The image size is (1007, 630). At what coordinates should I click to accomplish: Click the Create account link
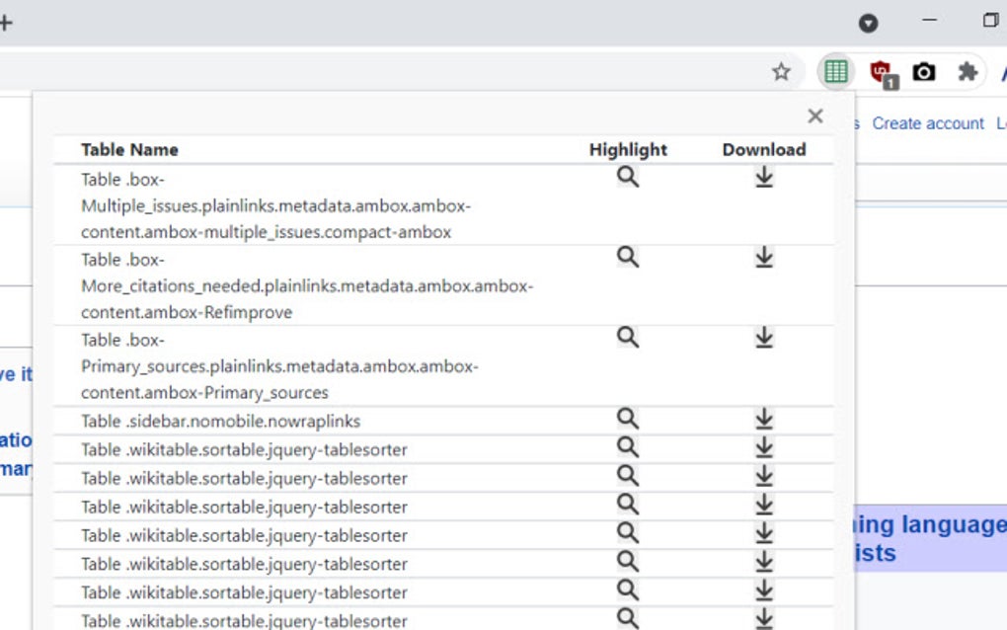927,122
